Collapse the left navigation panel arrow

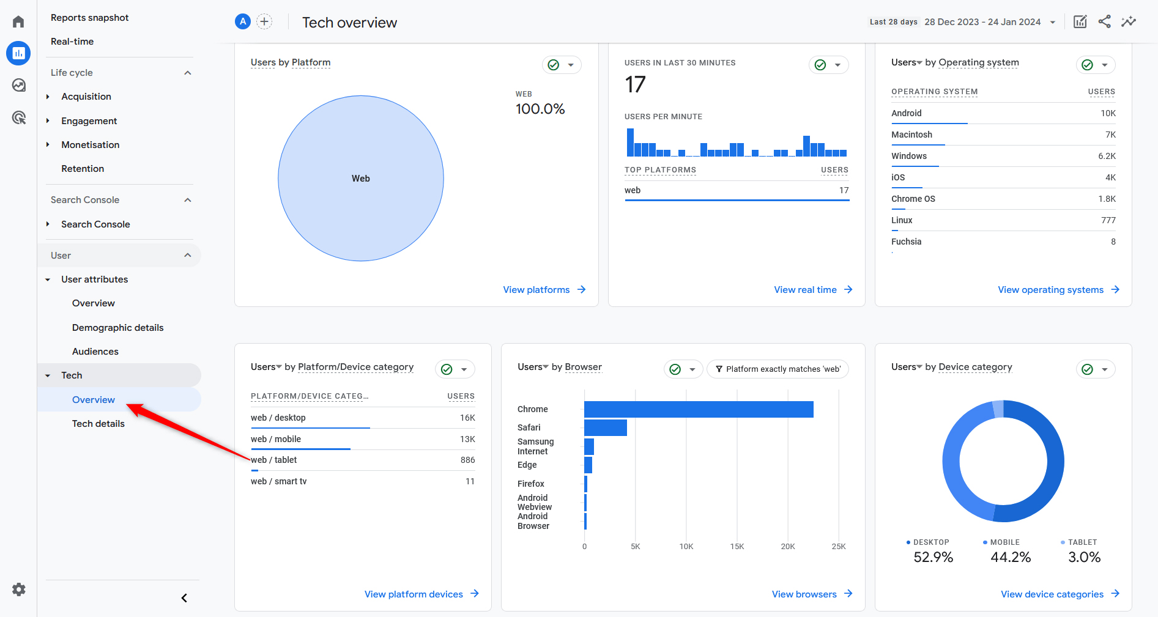coord(184,597)
